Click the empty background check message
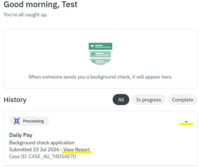 [x=100, y=77]
